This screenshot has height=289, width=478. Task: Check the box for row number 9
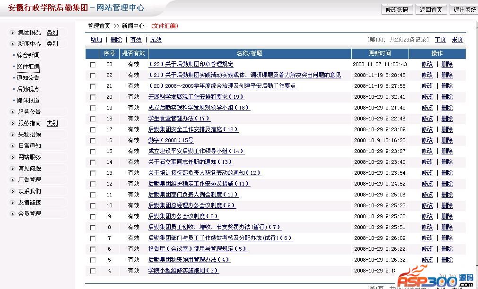coord(93,217)
